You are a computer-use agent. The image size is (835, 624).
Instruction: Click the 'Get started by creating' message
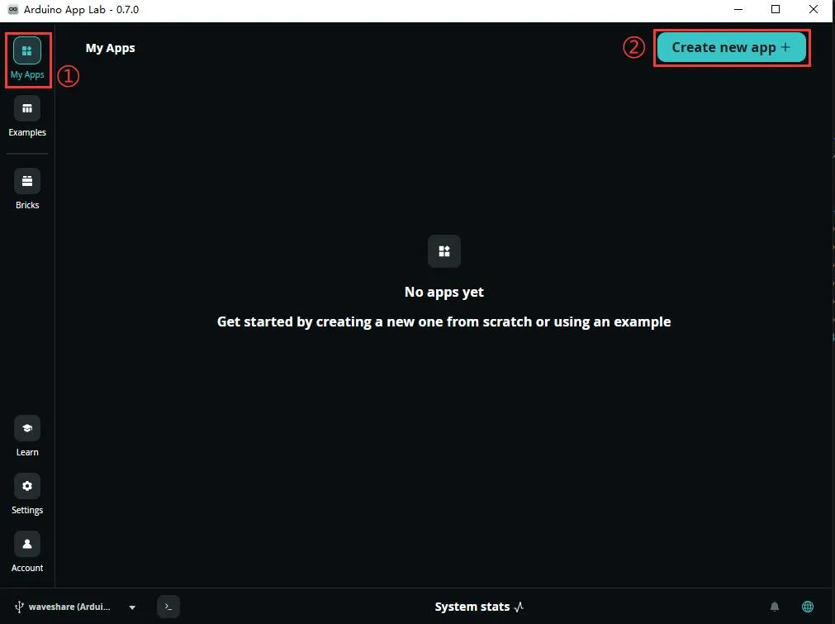point(444,322)
